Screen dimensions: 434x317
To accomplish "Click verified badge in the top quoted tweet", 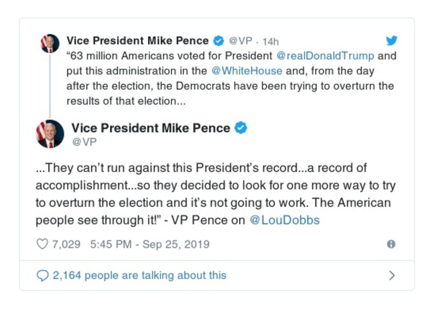I will pyautogui.click(x=218, y=41).
